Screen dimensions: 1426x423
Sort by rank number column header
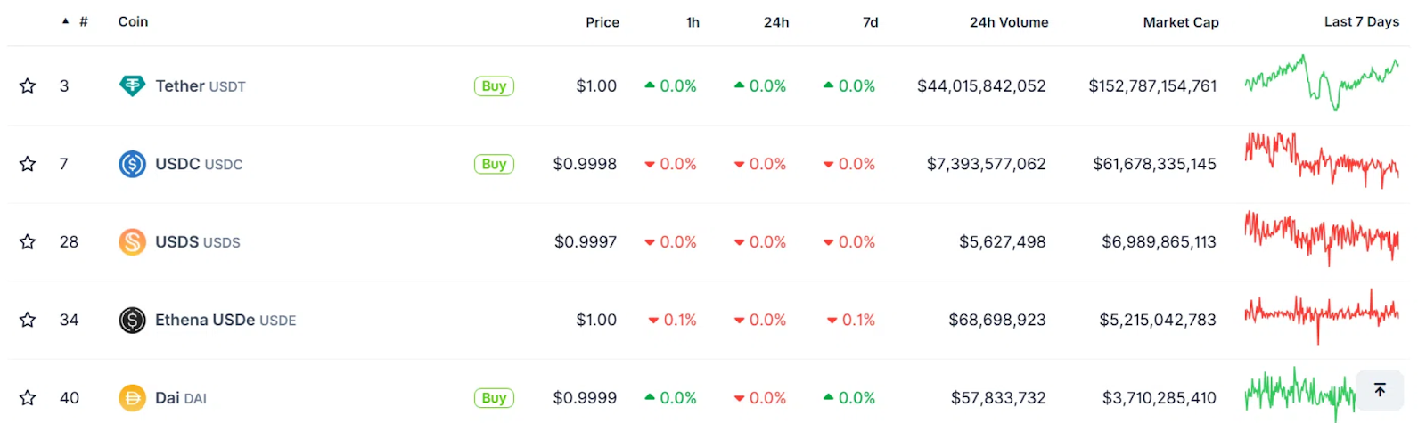coord(83,21)
